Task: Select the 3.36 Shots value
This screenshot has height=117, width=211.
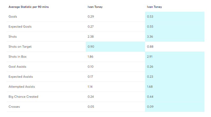Action: coord(150,36)
